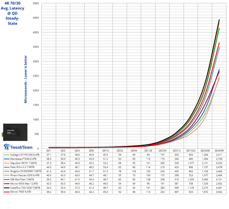Click the 4500 y-axis label
The image size is (229, 209).
click(36, 18)
